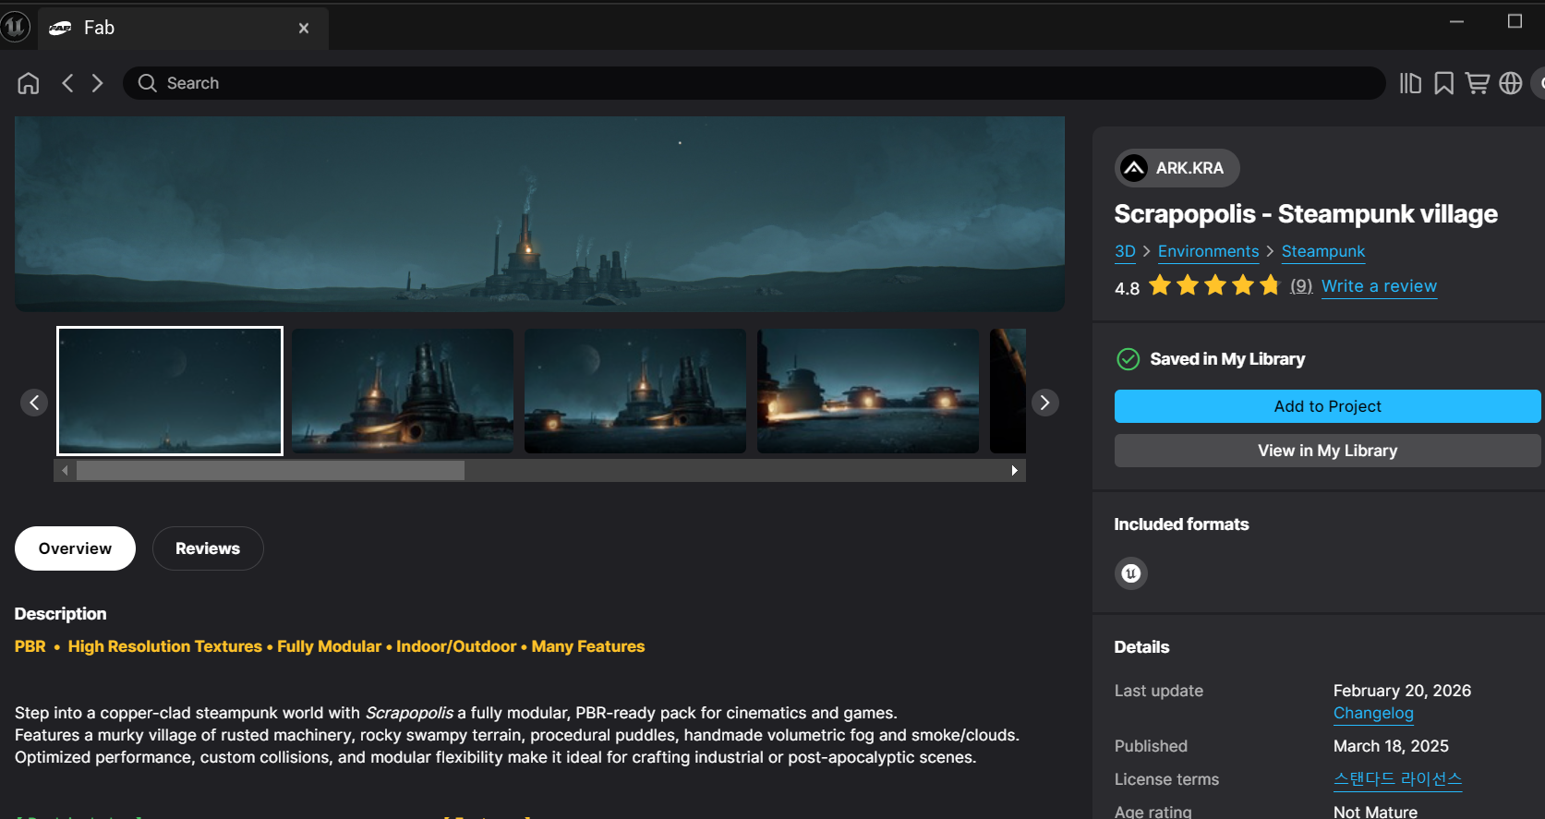This screenshot has width=1545, height=819.
Task: Open language globe selector
Action: coord(1511,83)
